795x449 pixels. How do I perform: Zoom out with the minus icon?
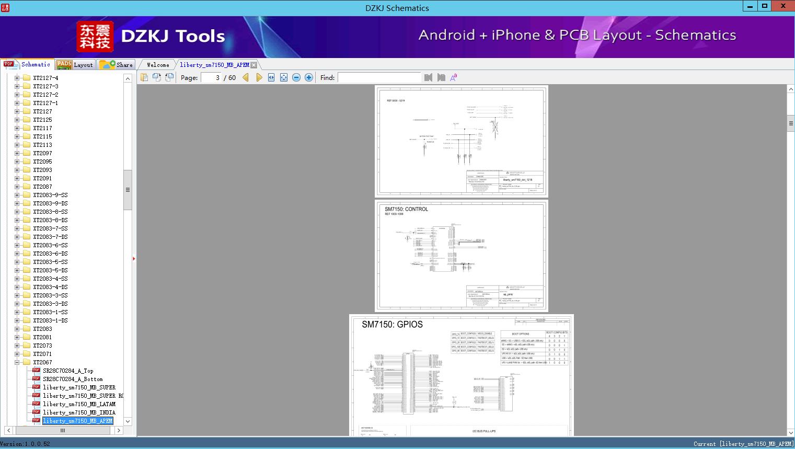(296, 77)
